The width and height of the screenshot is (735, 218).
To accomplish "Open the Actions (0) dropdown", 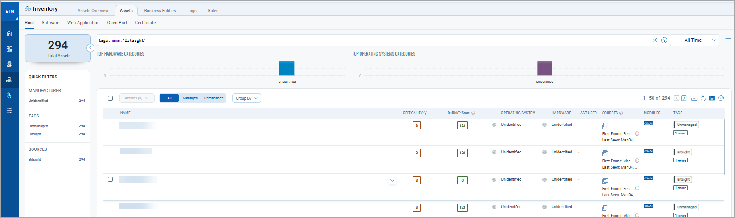I will [137, 98].
